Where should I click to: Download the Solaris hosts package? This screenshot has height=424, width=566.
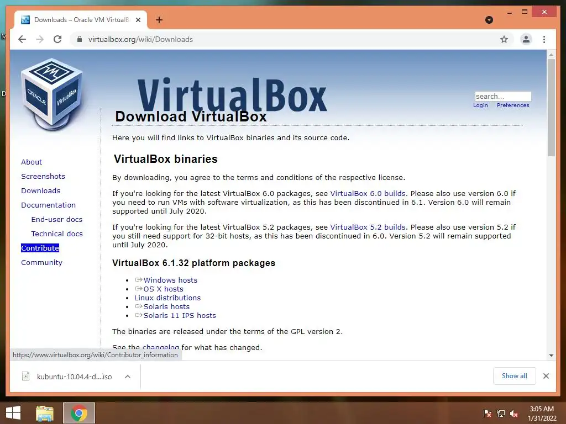(166, 307)
